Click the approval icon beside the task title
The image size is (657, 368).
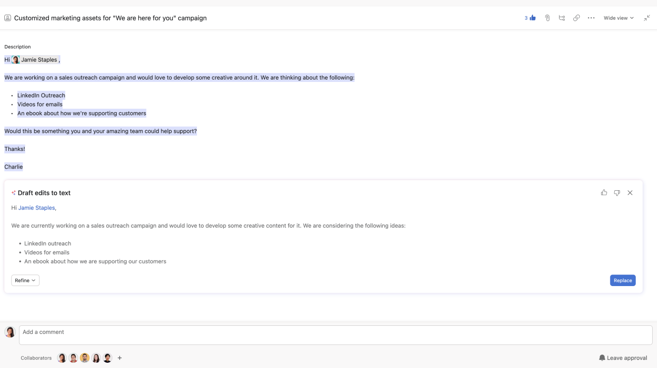click(7, 18)
